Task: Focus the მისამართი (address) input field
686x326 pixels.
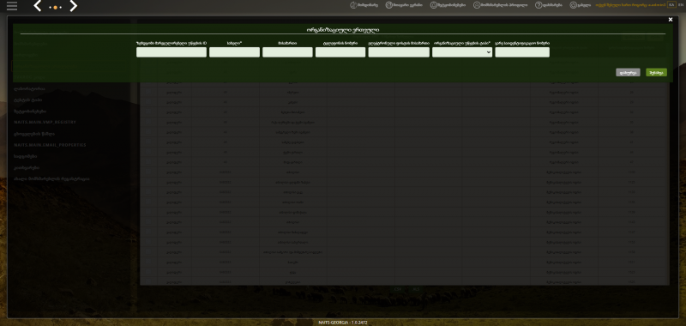Action: tap(287, 52)
